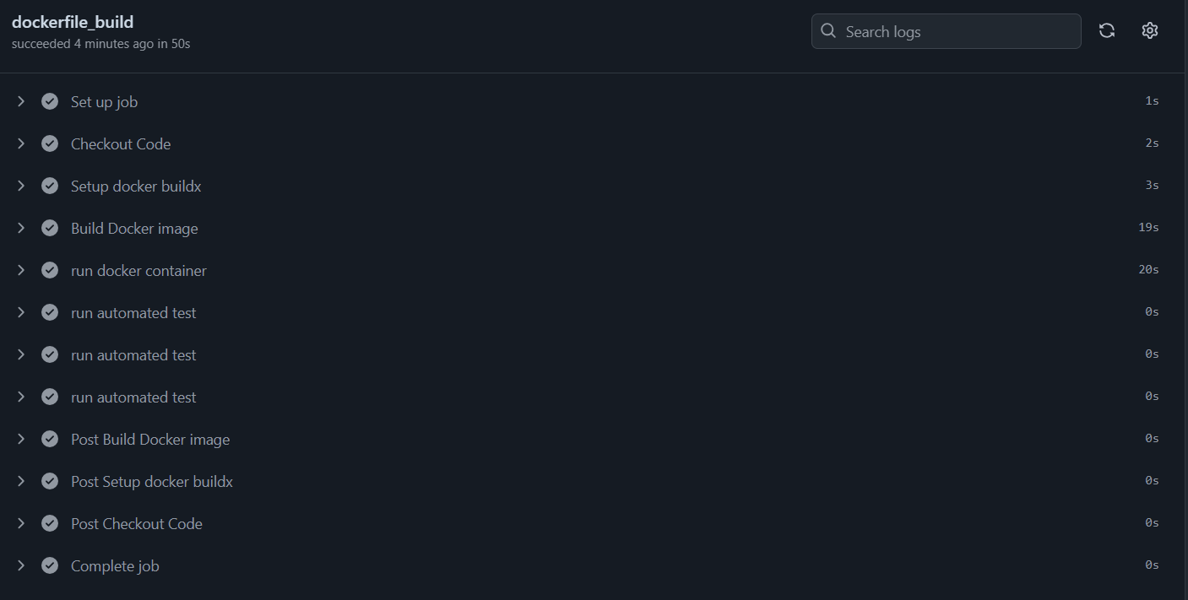Open the log settings gear icon
The height and width of the screenshot is (600, 1188).
coord(1150,31)
